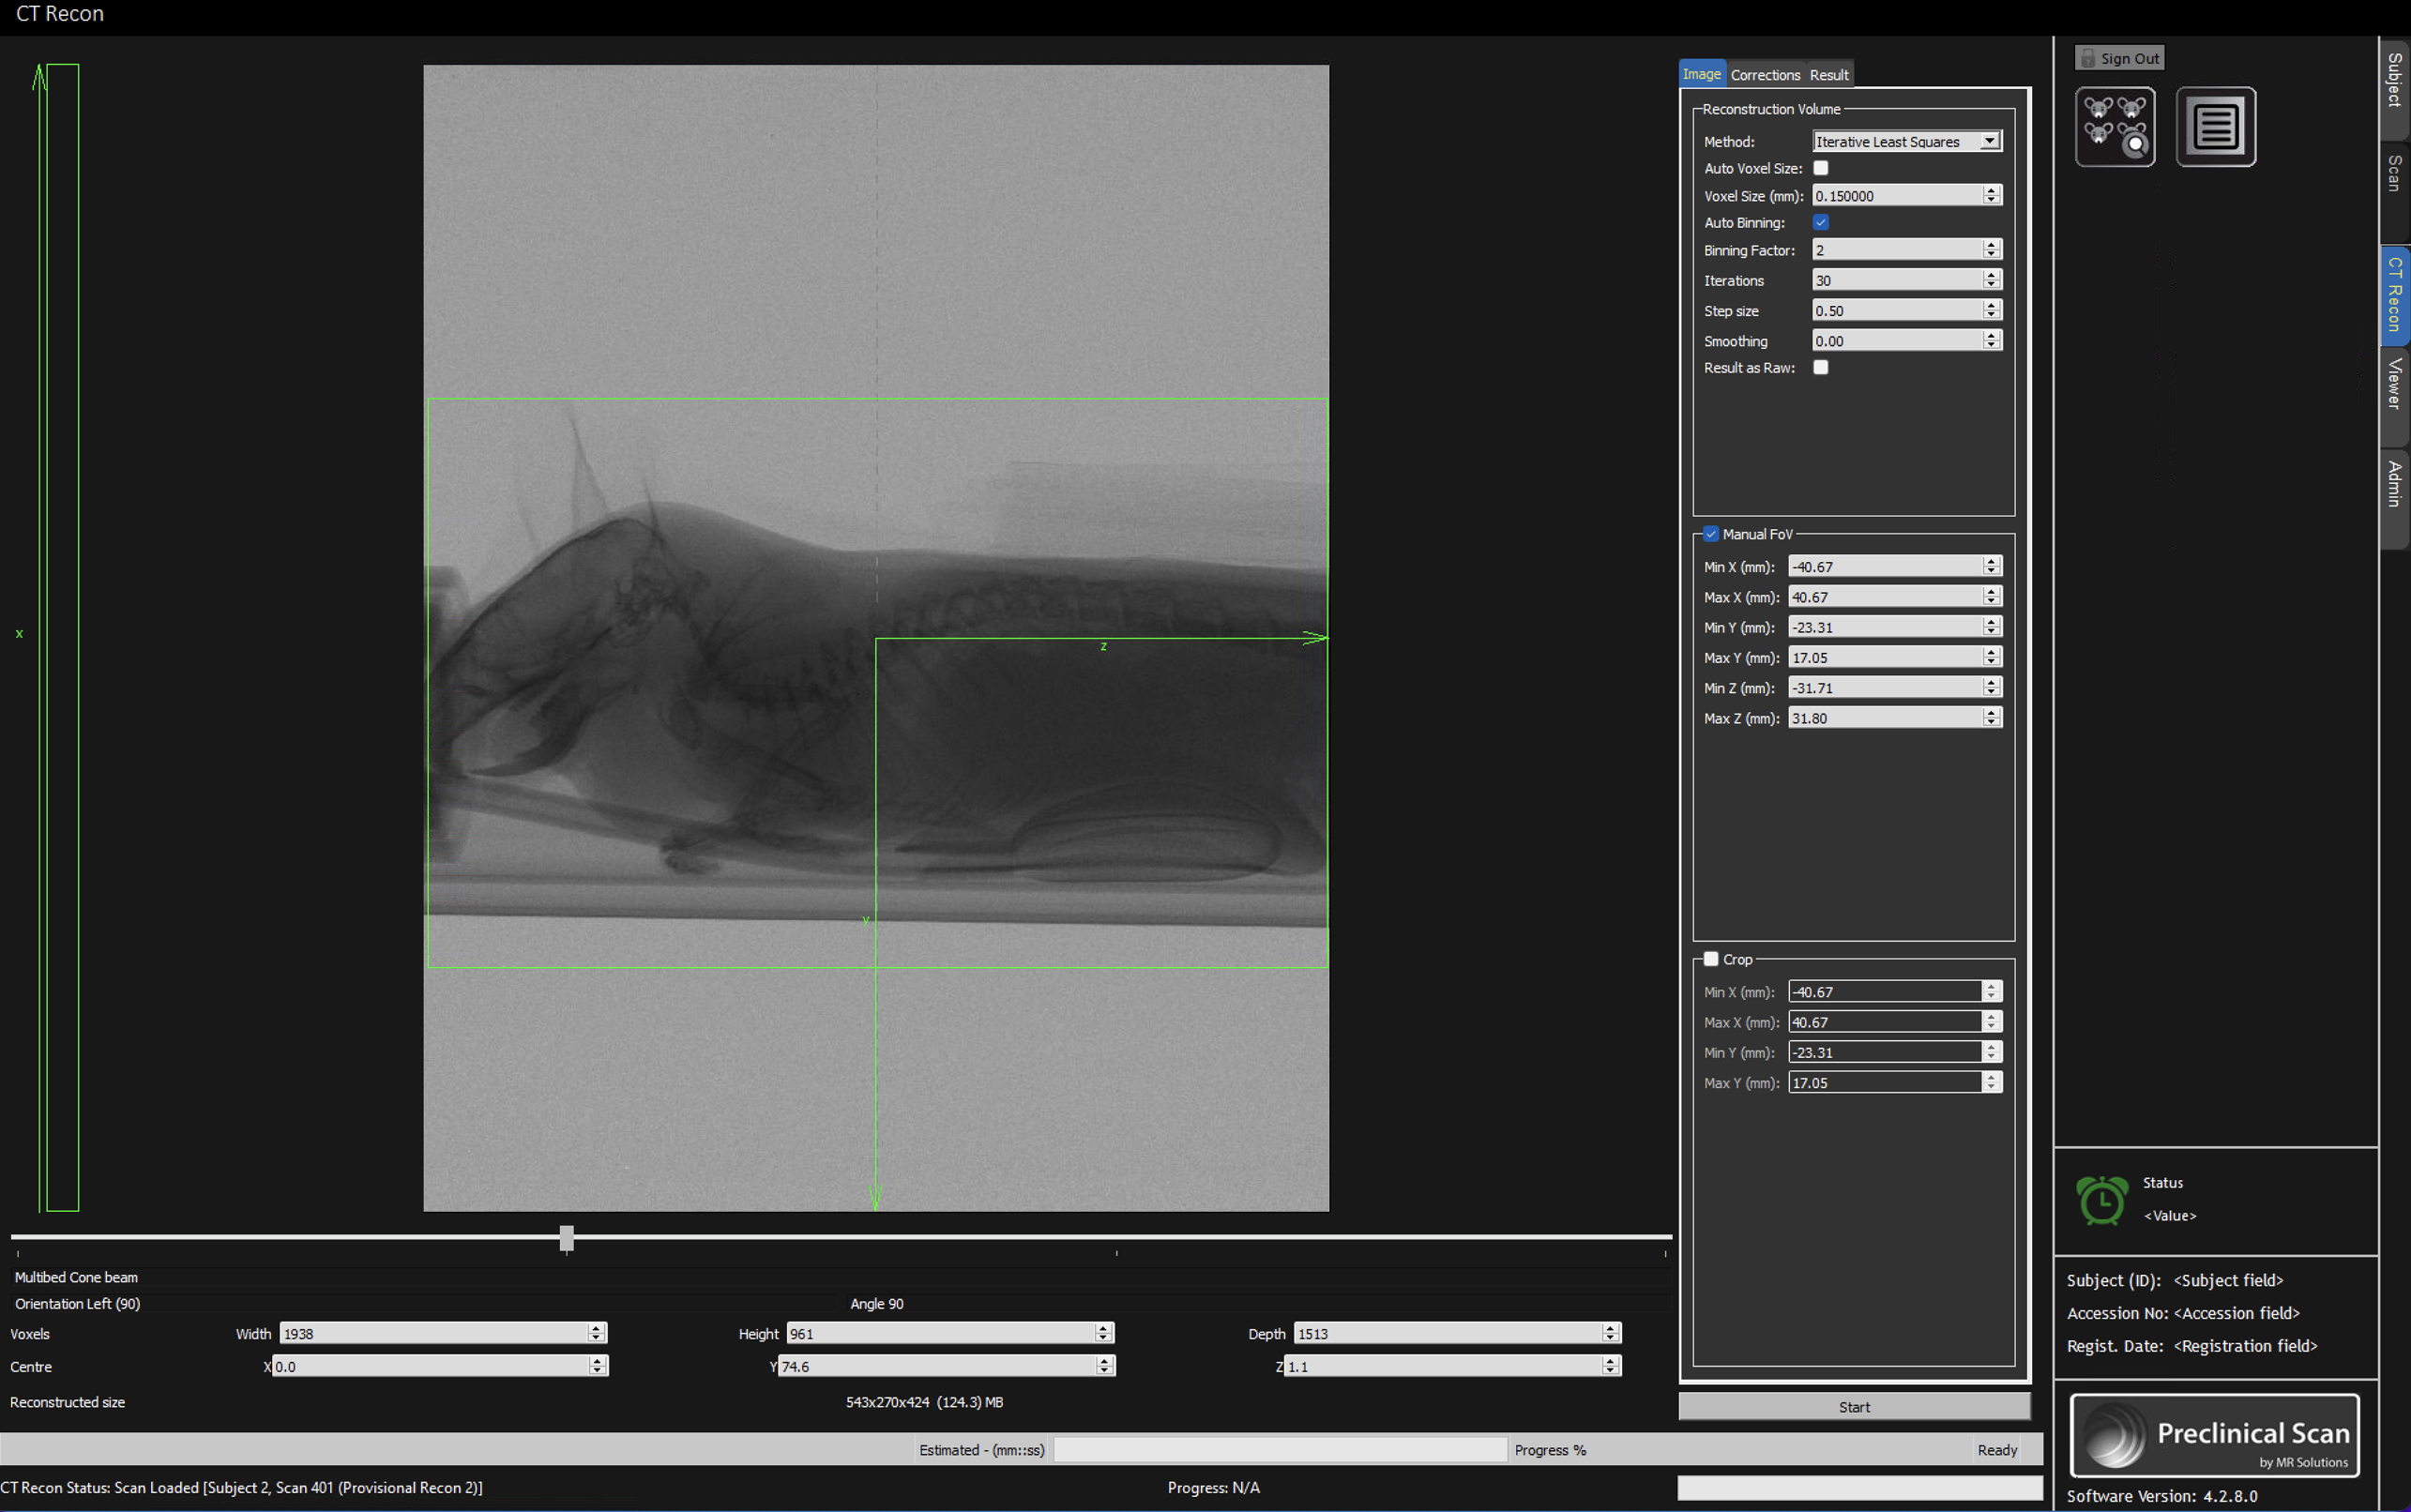Open the Result tab

(x=1829, y=75)
